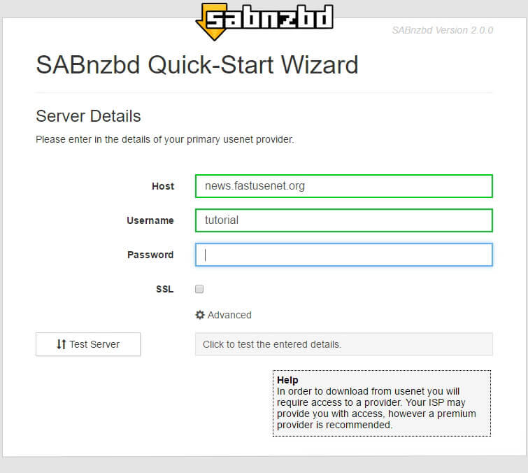Click the 'Click to test the entered details' box
The width and height of the screenshot is (528, 473).
click(343, 344)
